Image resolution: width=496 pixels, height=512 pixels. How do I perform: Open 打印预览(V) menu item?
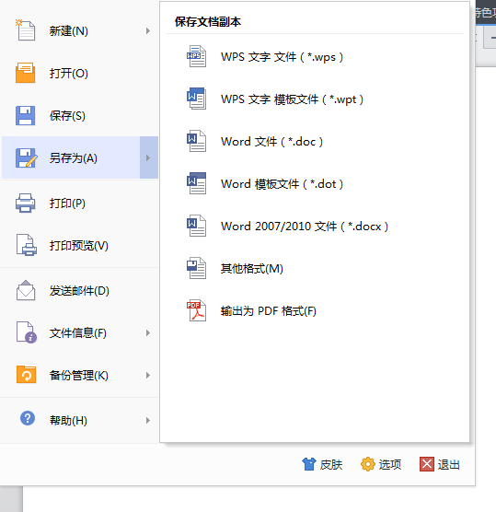point(80,245)
